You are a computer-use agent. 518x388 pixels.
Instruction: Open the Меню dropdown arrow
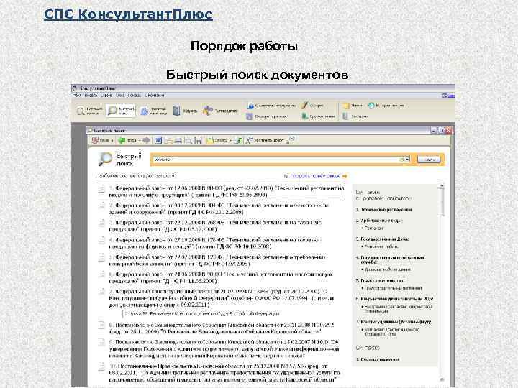[x=112, y=141]
